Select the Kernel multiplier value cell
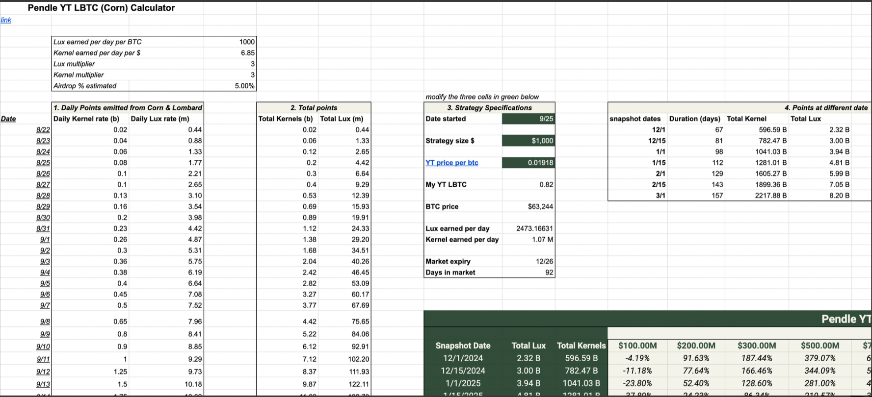The height and width of the screenshot is (397, 872). pyautogui.click(x=230, y=75)
